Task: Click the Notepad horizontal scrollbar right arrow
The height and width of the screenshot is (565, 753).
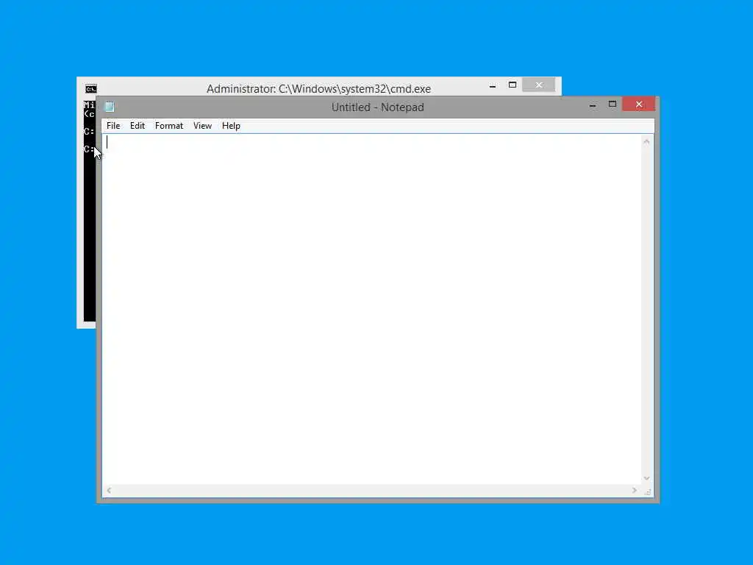Action: click(x=635, y=491)
